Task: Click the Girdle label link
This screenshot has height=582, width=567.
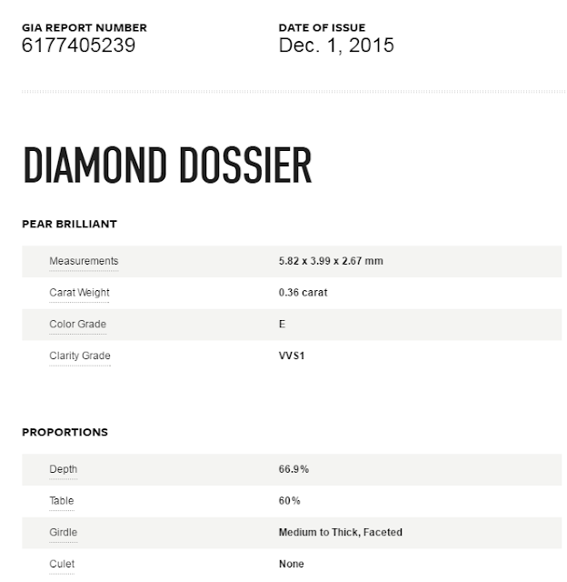Action: click(64, 532)
